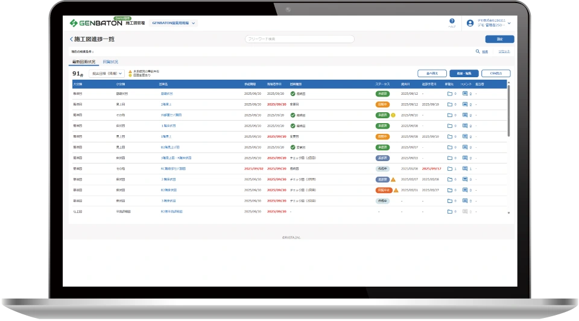
Task: Click the magnifier search icon near リセット
Action: tap(478, 51)
